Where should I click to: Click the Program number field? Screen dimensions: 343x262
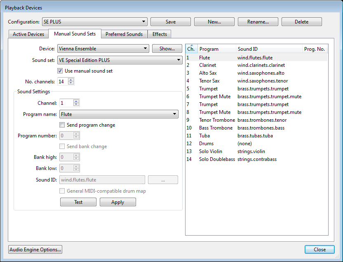(66, 136)
